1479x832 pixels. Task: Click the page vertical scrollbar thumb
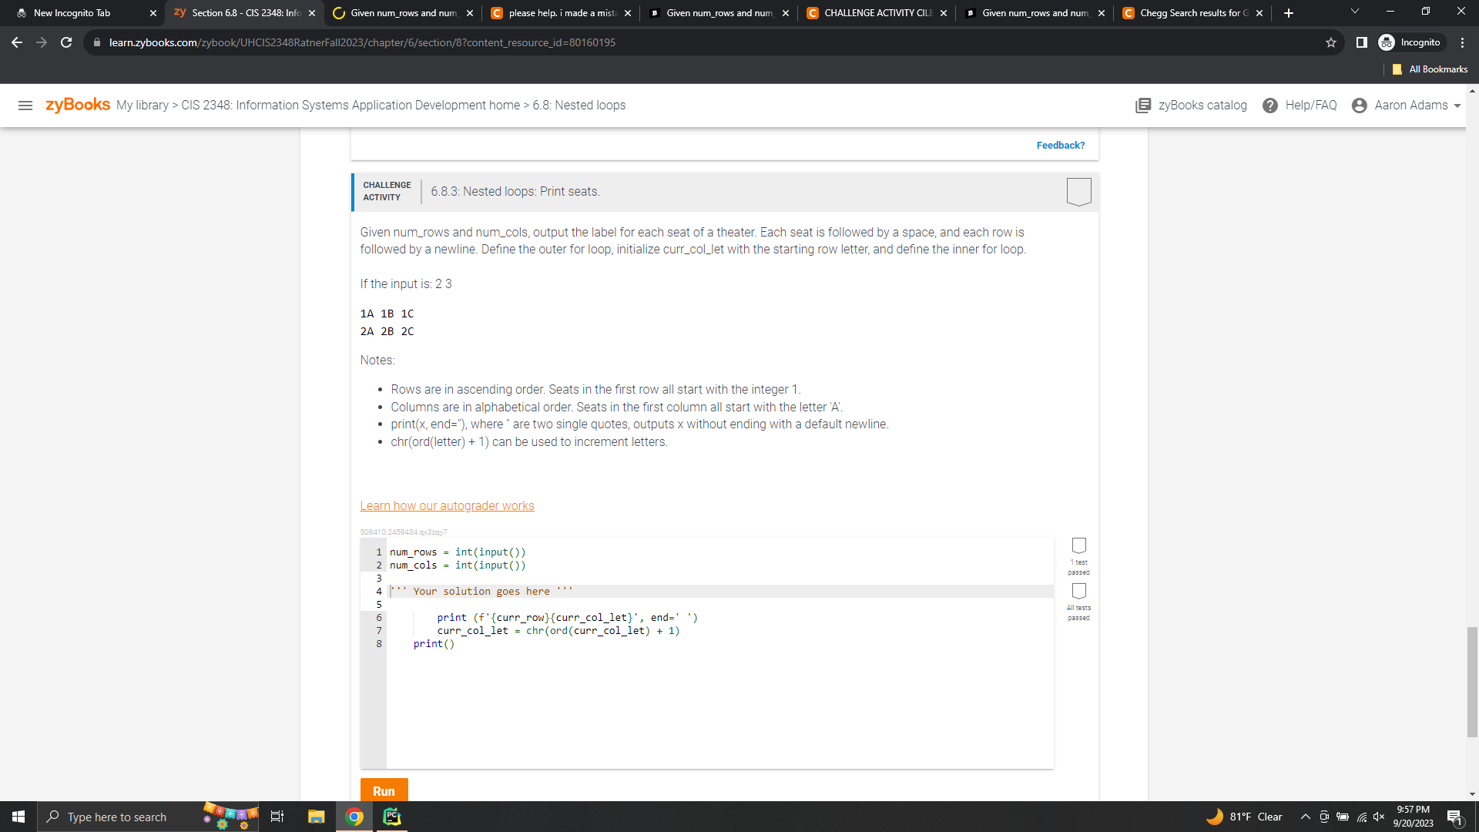1472,682
